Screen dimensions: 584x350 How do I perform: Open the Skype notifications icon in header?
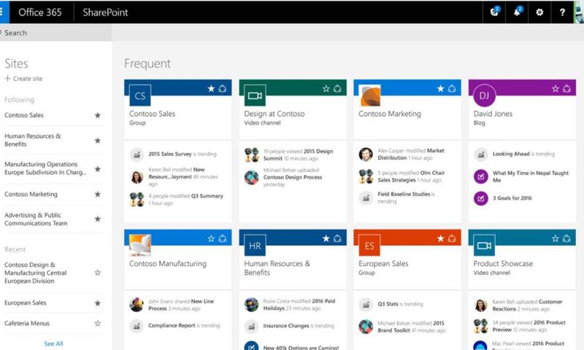coord(495,12)
